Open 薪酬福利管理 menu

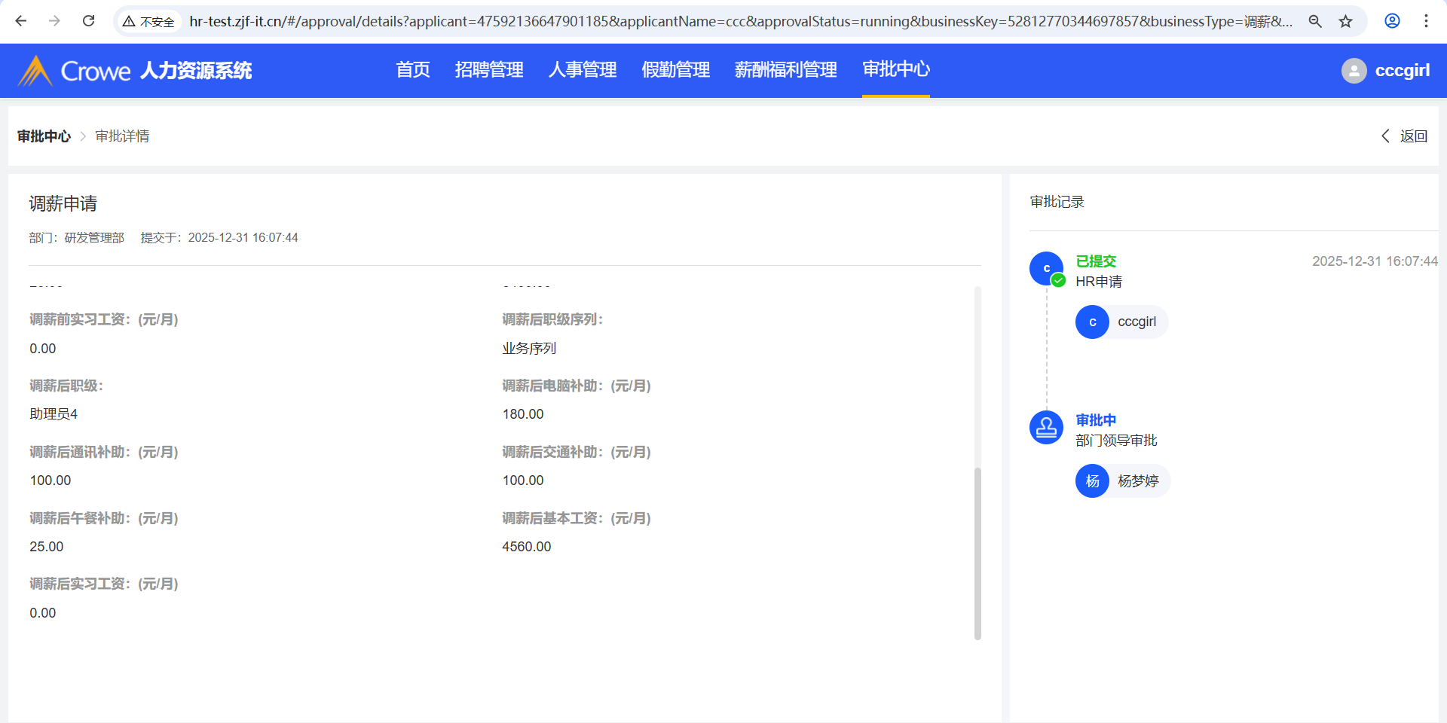click(x=785, y=70)
